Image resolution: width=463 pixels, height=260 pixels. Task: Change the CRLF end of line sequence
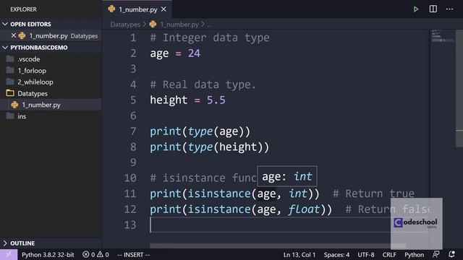[x=389, y=255]
